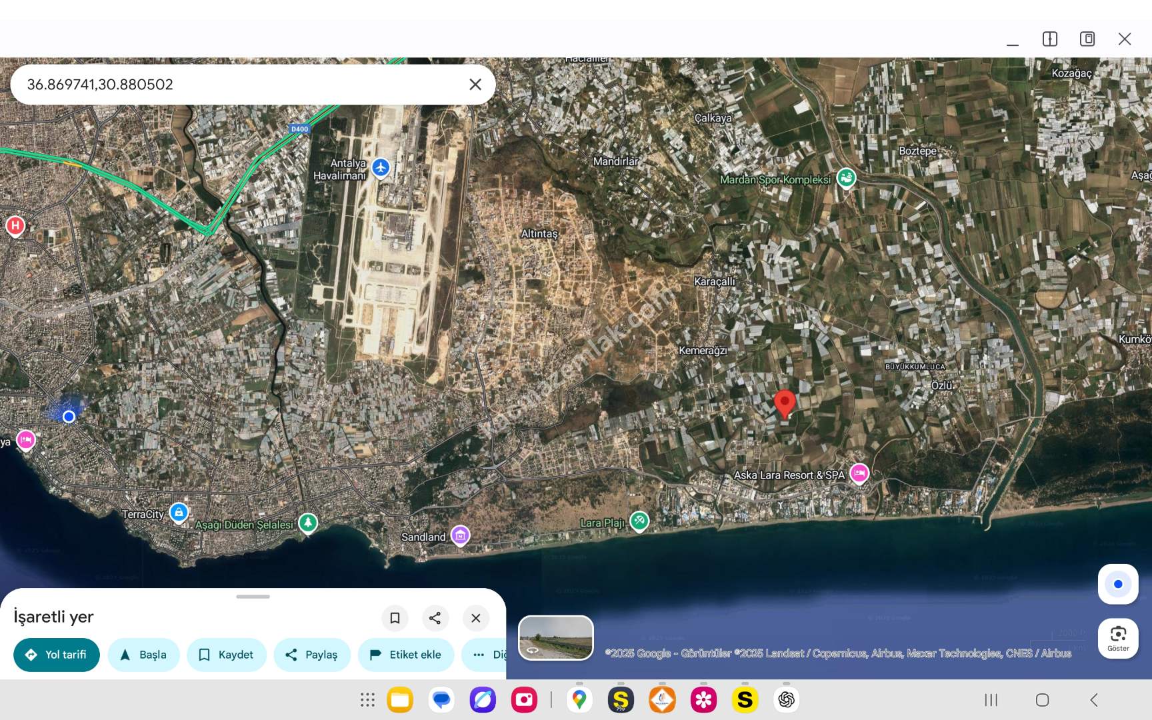
Task: Save place using Kaydet chip
Action: click(x=227, y=655)
